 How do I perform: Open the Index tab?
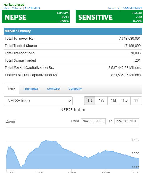11,89
